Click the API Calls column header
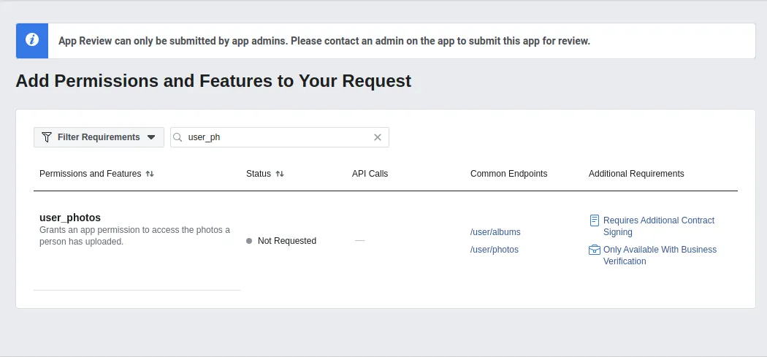Screen dimensions: 767x357 point(370,174)
